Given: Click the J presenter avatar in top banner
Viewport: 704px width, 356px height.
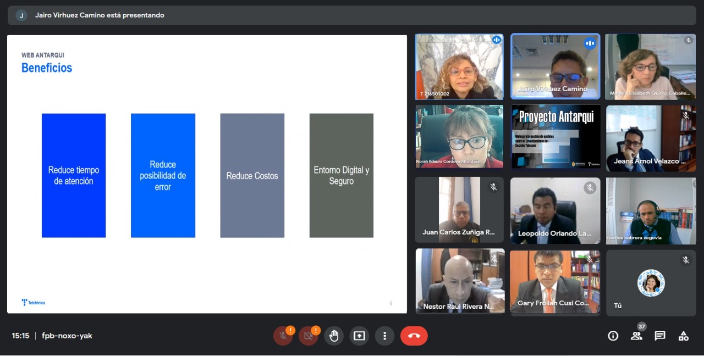Looking at the screenshot, I should 21,15.
